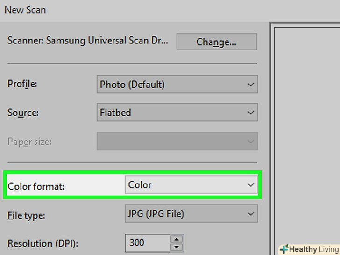
Task: Click the Resolution (DPI) label
Action: tap(42, 243)
